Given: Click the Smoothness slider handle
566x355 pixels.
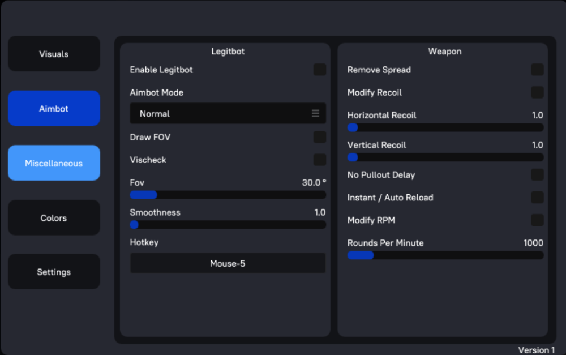Looking at the screenshot, I should 134,225.
